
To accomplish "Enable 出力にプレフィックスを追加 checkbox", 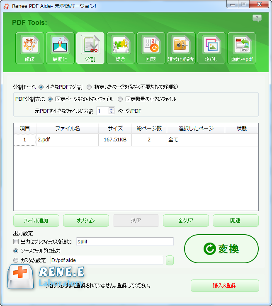I will pos(16,242).
